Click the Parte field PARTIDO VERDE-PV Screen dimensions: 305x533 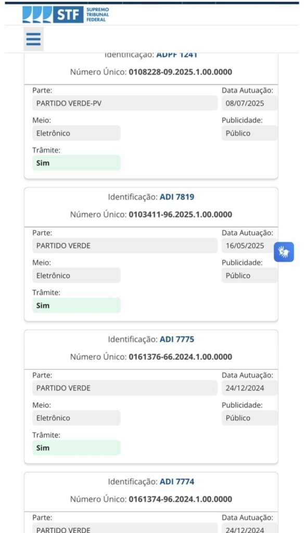tap(125, 103)
